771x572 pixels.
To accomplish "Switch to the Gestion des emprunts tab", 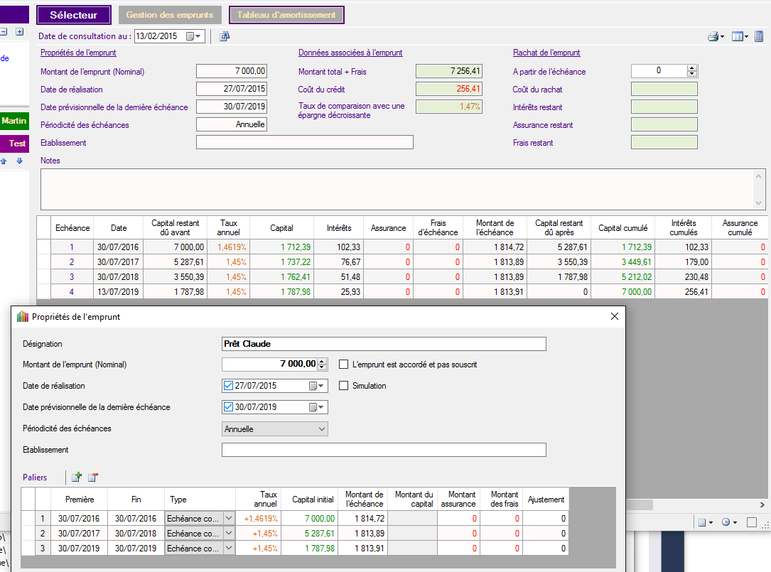I will click(170, 15).
